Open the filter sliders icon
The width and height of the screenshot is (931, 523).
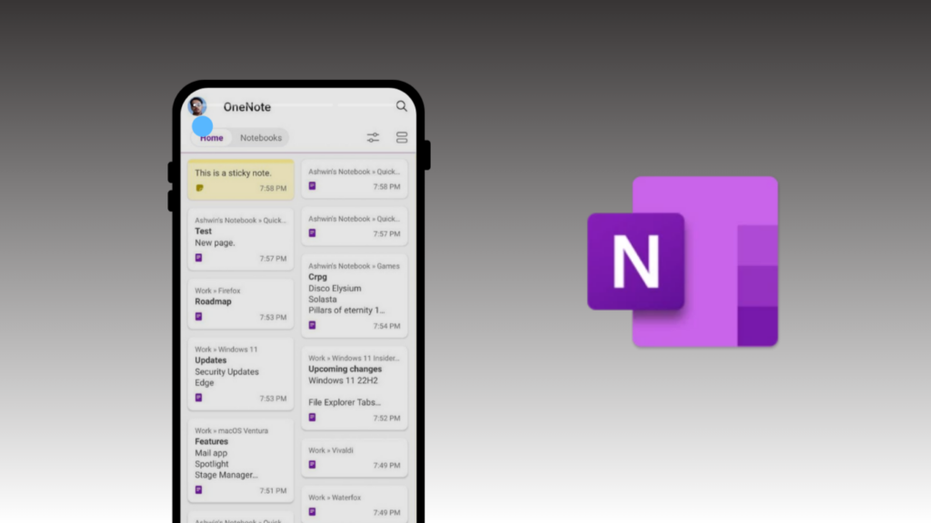tap(373, 138)
